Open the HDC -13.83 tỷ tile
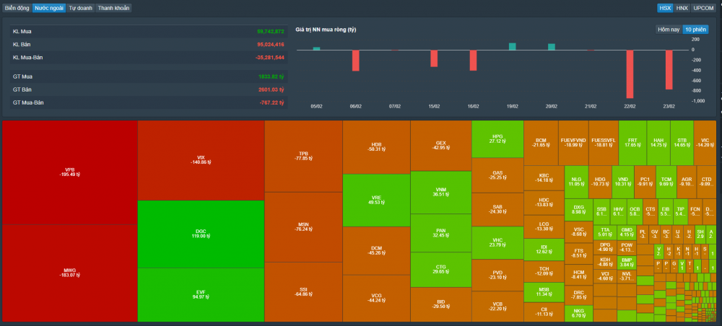The width and height of the screenshot is (722, 326). click(x=544, y=203)
